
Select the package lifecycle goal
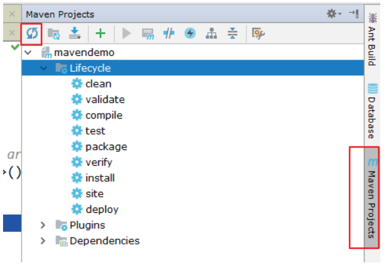tap(106, 147)
